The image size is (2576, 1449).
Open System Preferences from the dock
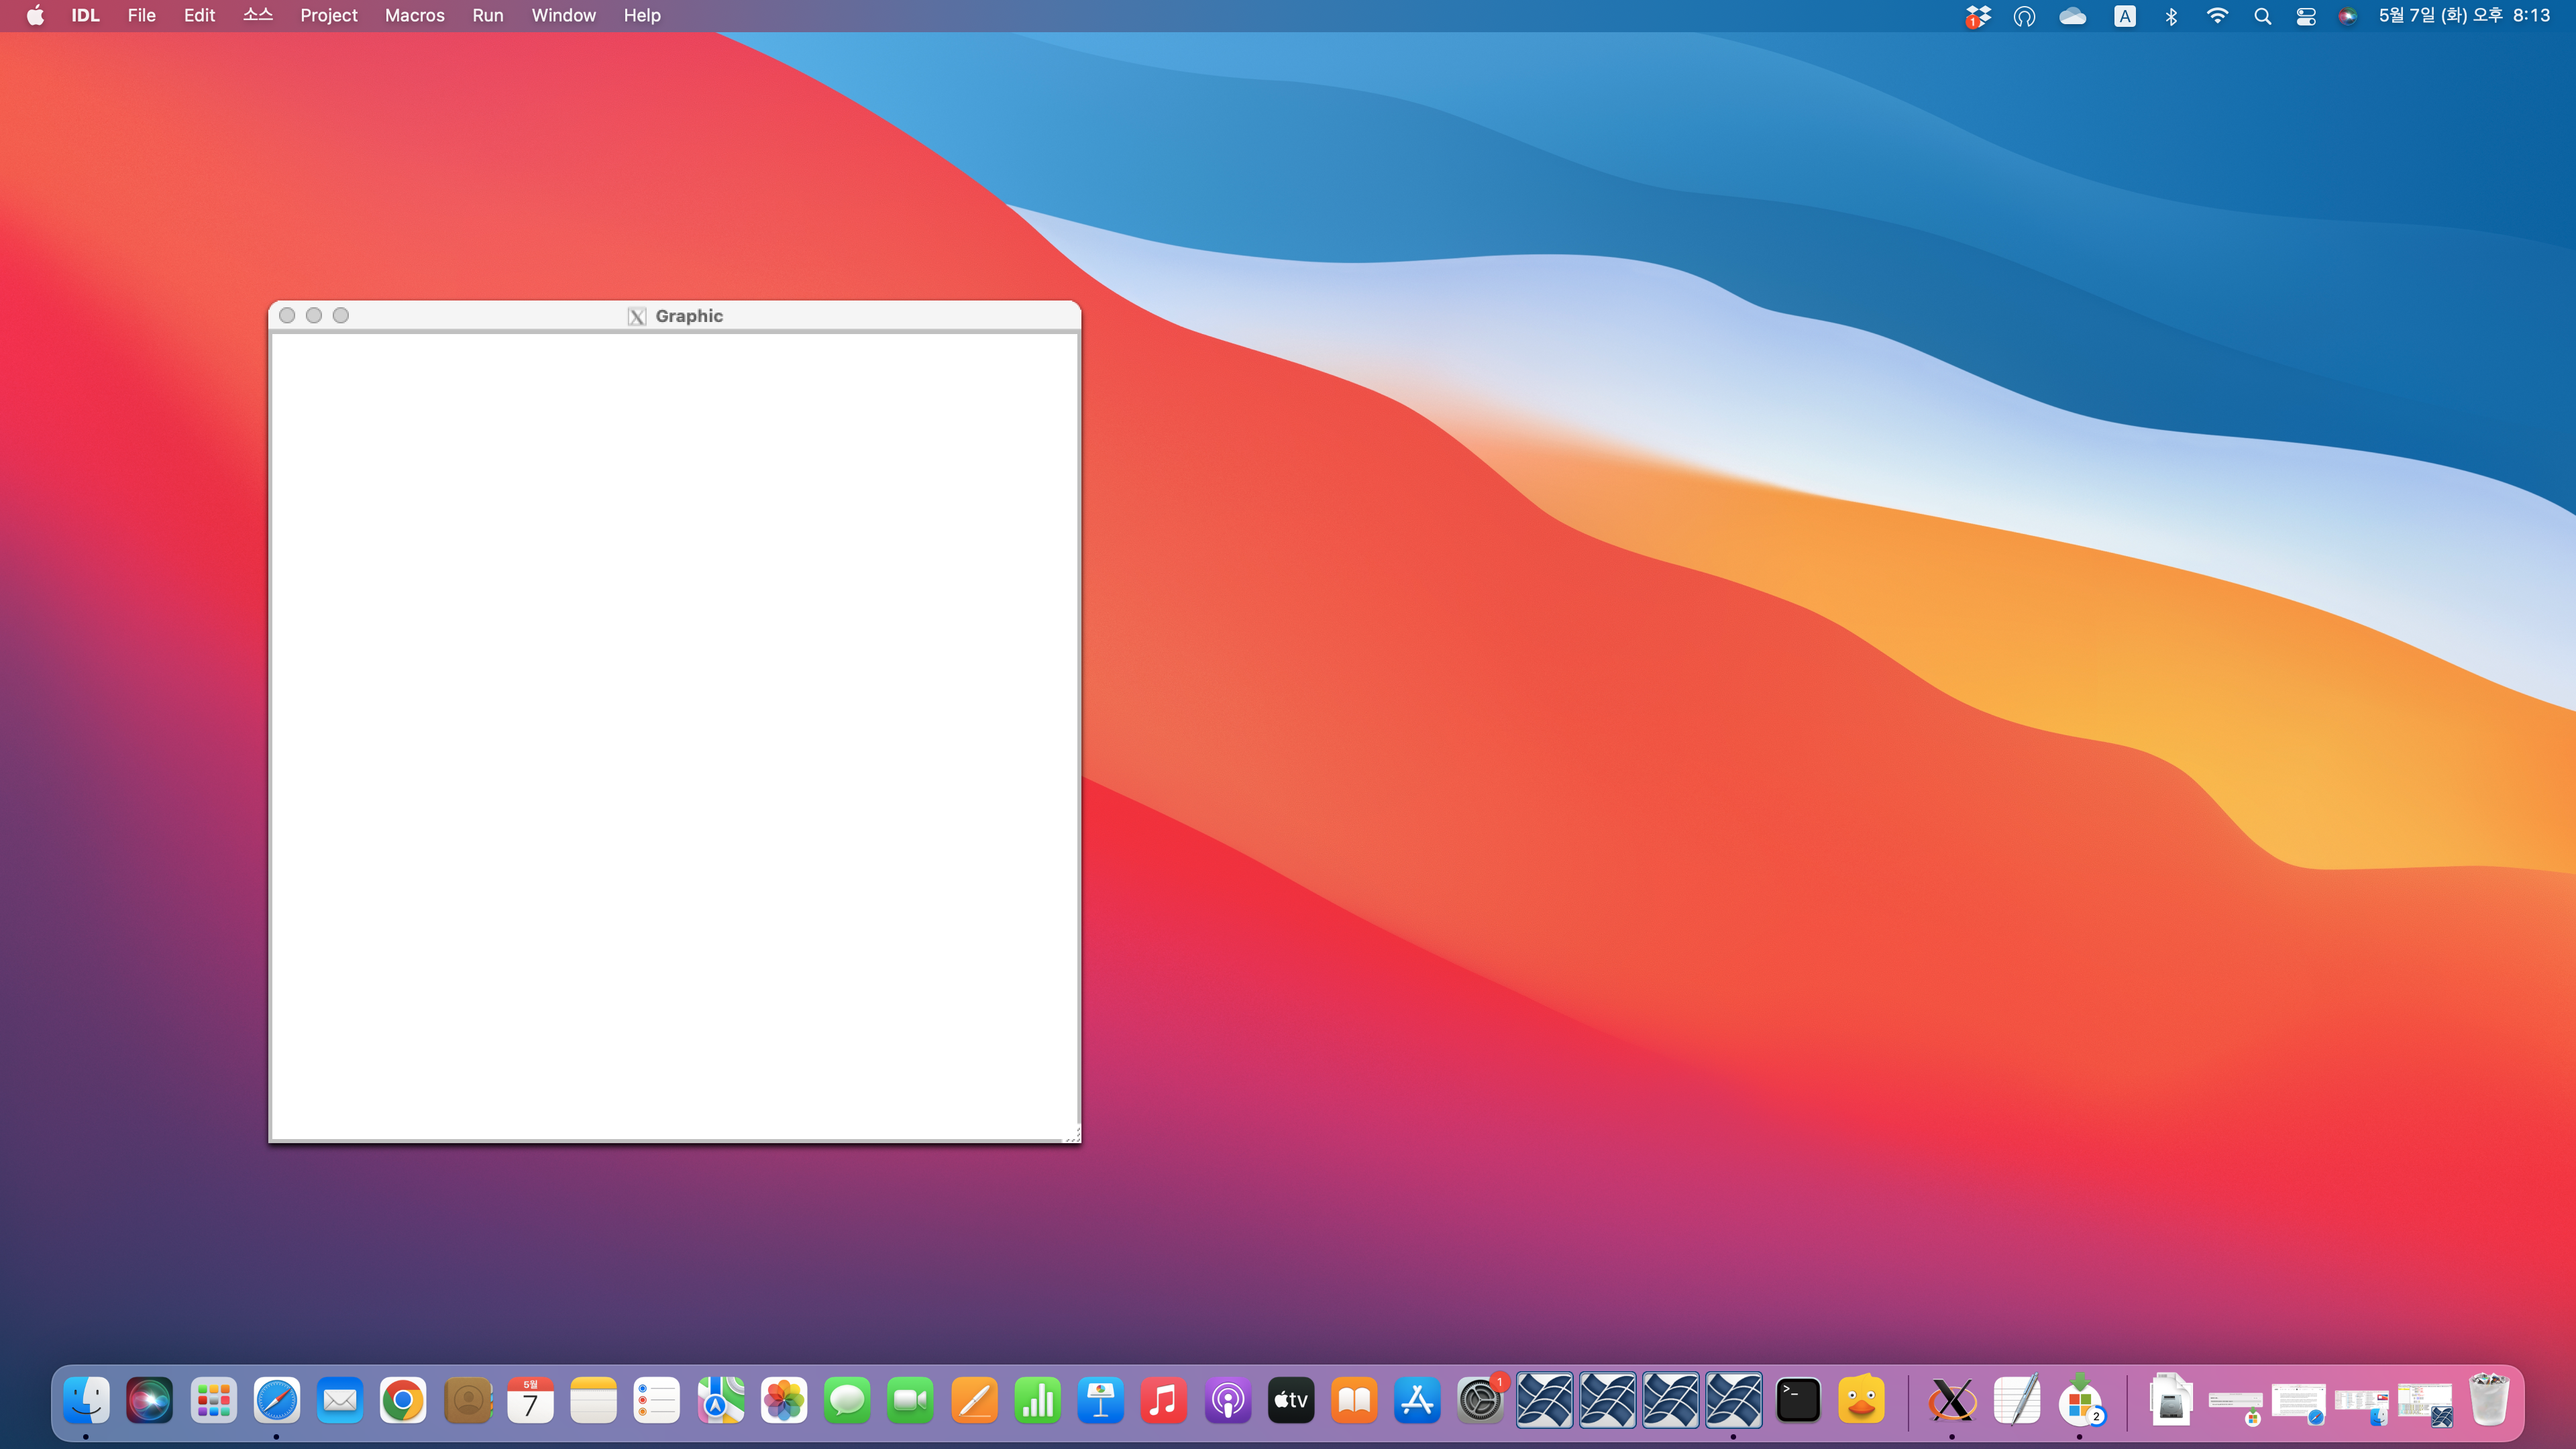point(1480,1400)
